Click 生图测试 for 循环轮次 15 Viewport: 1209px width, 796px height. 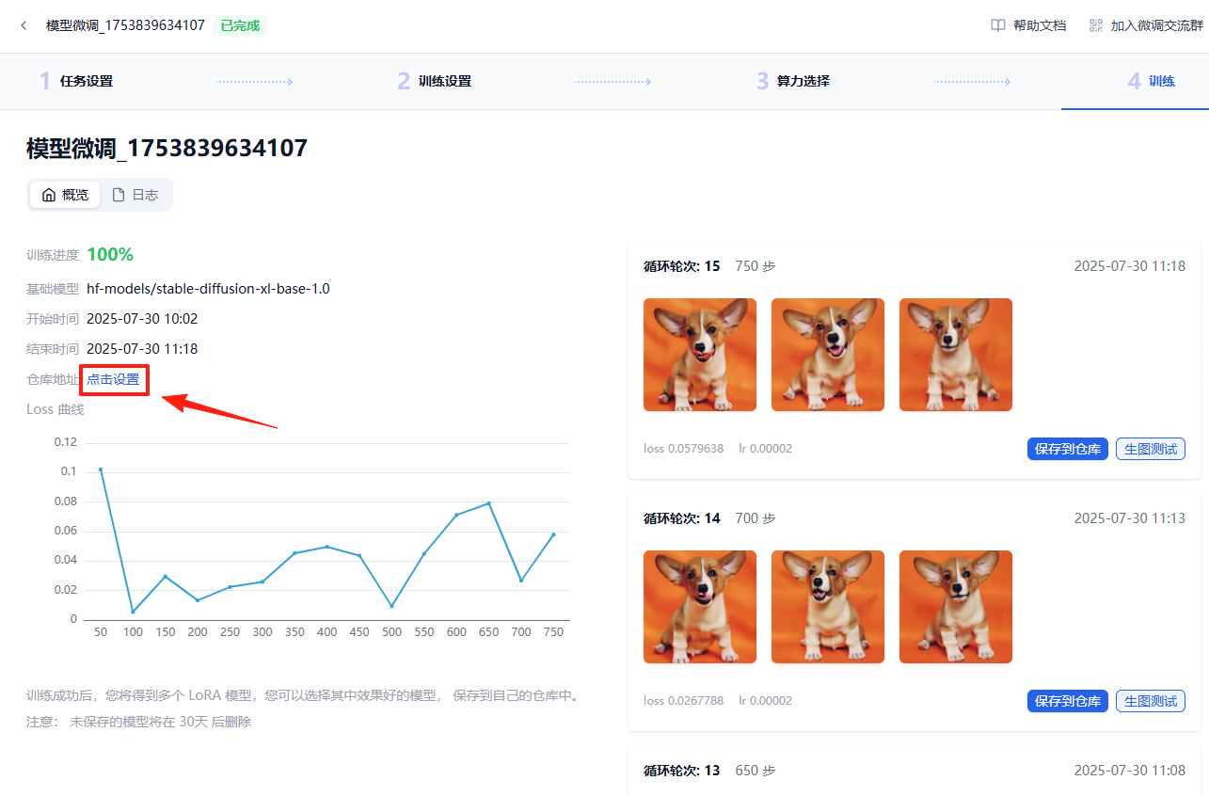point(1151,449)
